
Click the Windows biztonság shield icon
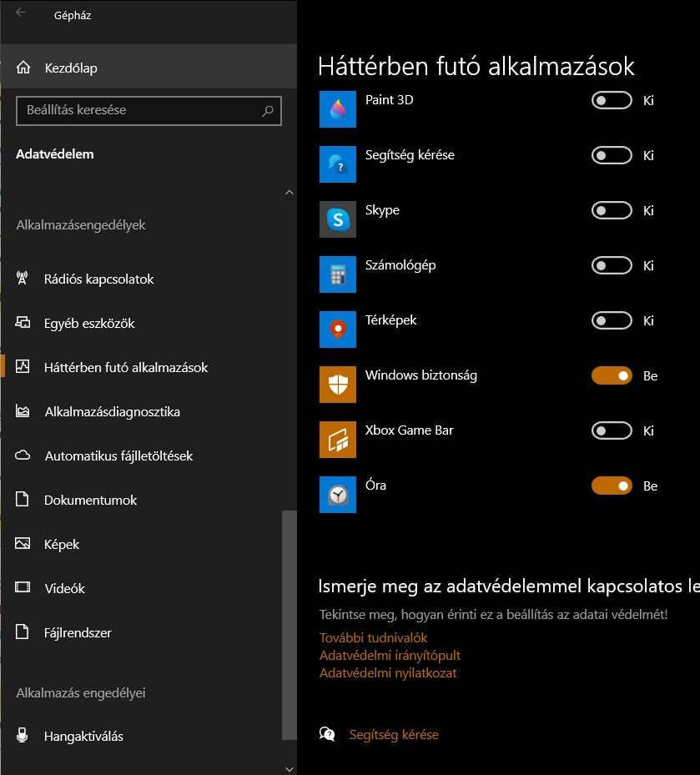338,385
